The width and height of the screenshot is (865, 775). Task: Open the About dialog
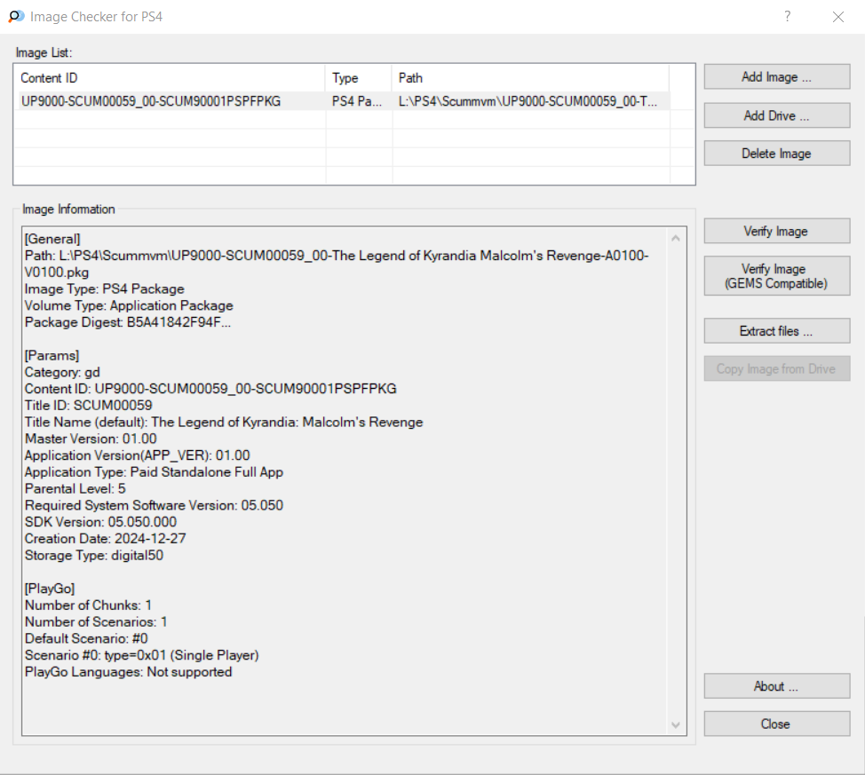(777, 686)
